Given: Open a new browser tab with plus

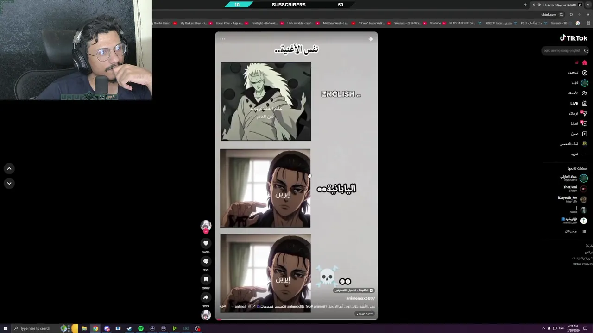Looking at the screenshot, I should (x=525, y=5).
